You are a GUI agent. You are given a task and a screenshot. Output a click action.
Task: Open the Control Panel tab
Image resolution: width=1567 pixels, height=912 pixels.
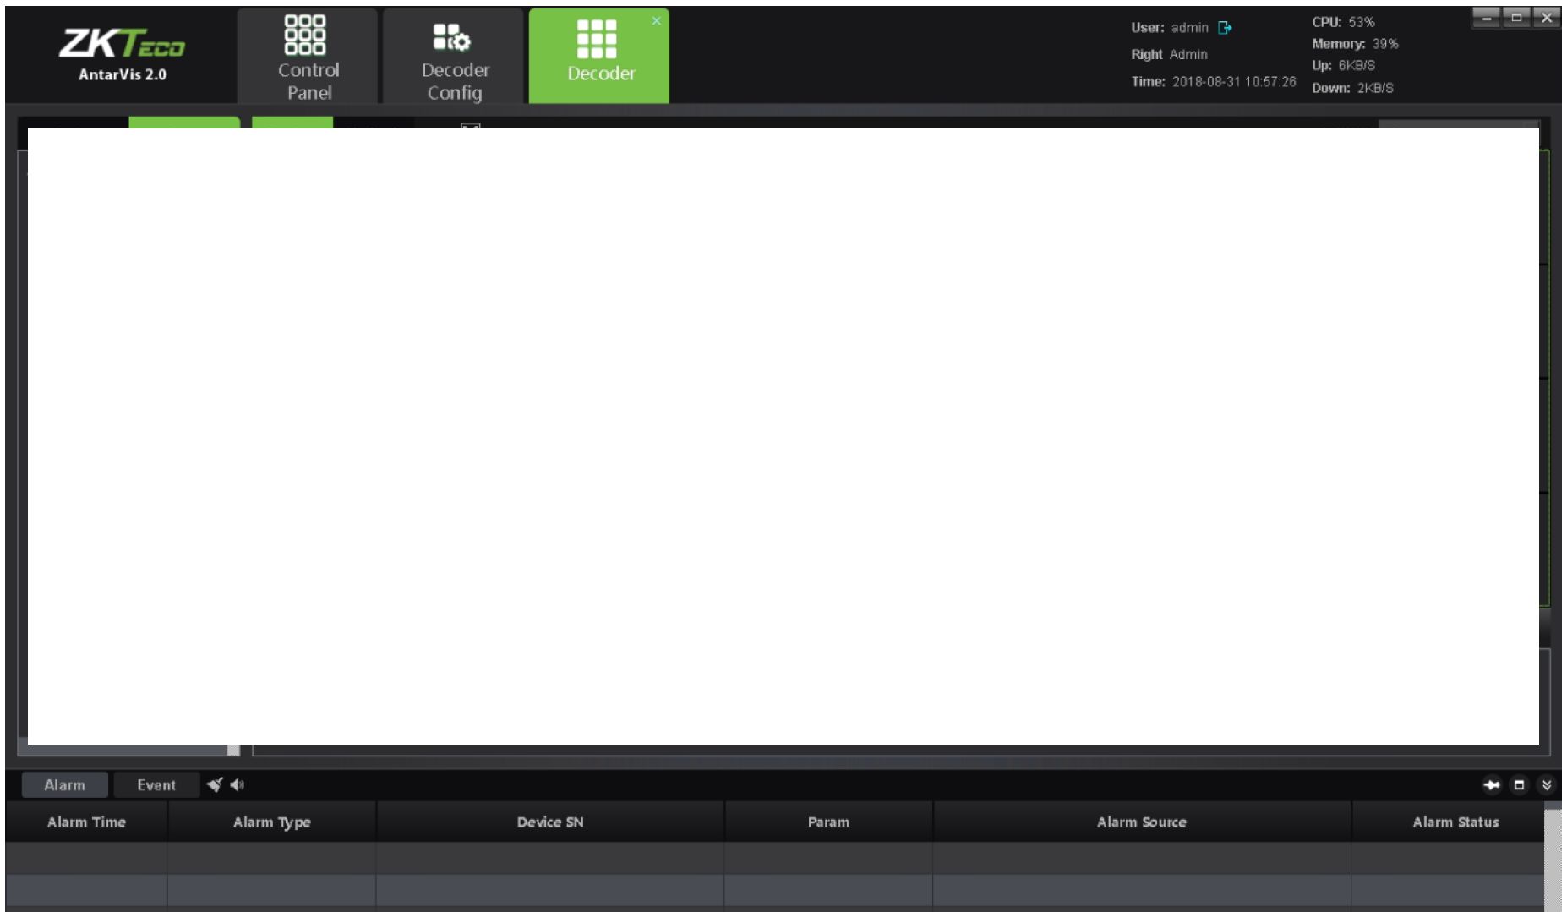308,57
